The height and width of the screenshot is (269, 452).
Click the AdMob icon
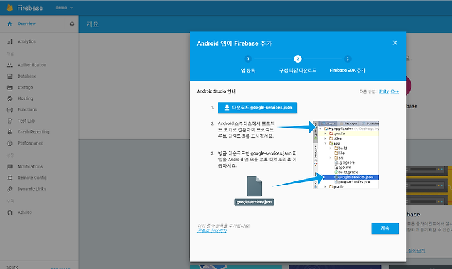(x=9, y=213)
